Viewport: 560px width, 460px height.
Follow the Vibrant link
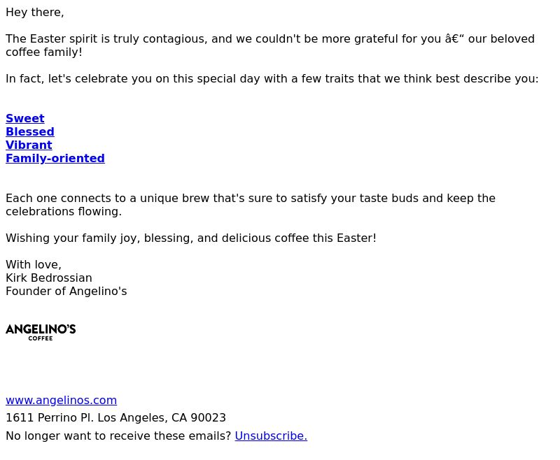29,145
